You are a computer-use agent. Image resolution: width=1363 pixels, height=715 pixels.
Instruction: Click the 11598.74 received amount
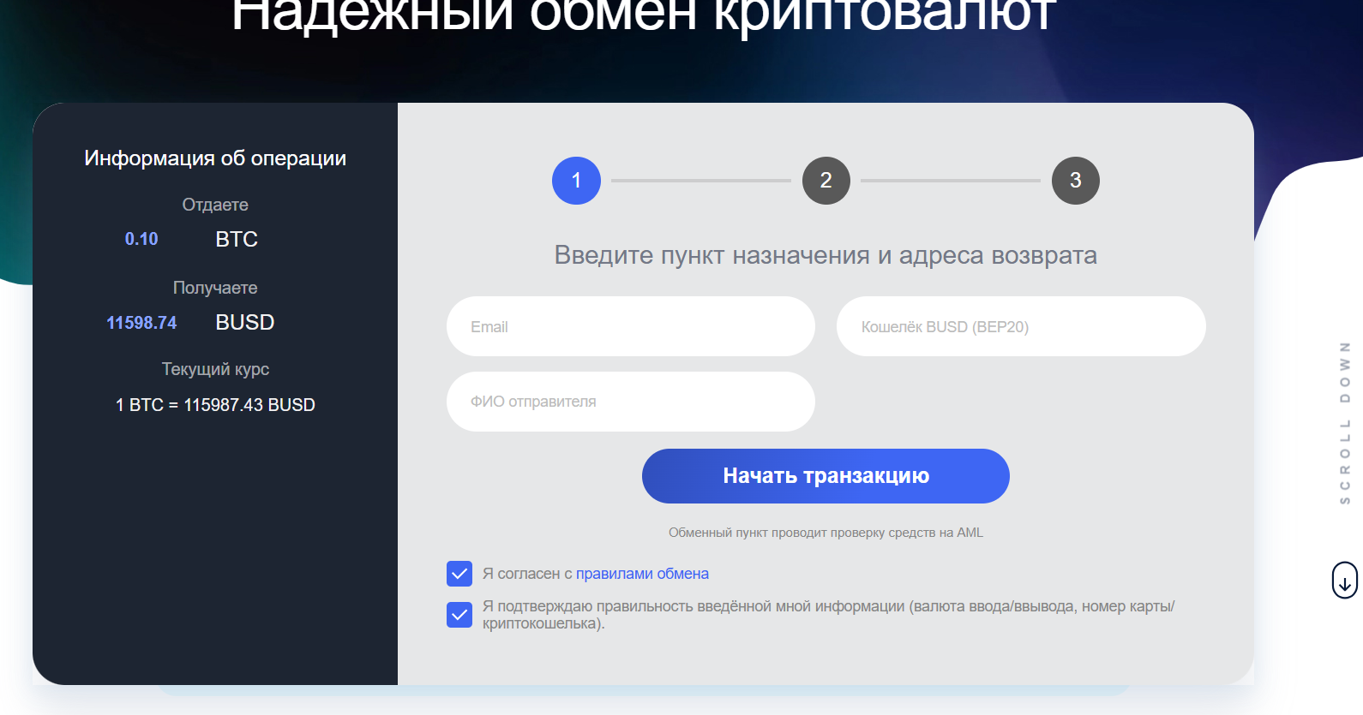pyautogui.click(x=141, y=323)
